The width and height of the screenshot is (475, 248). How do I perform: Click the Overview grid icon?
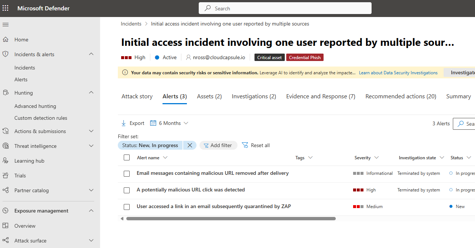pyautogui.click(x=6, y=226)
